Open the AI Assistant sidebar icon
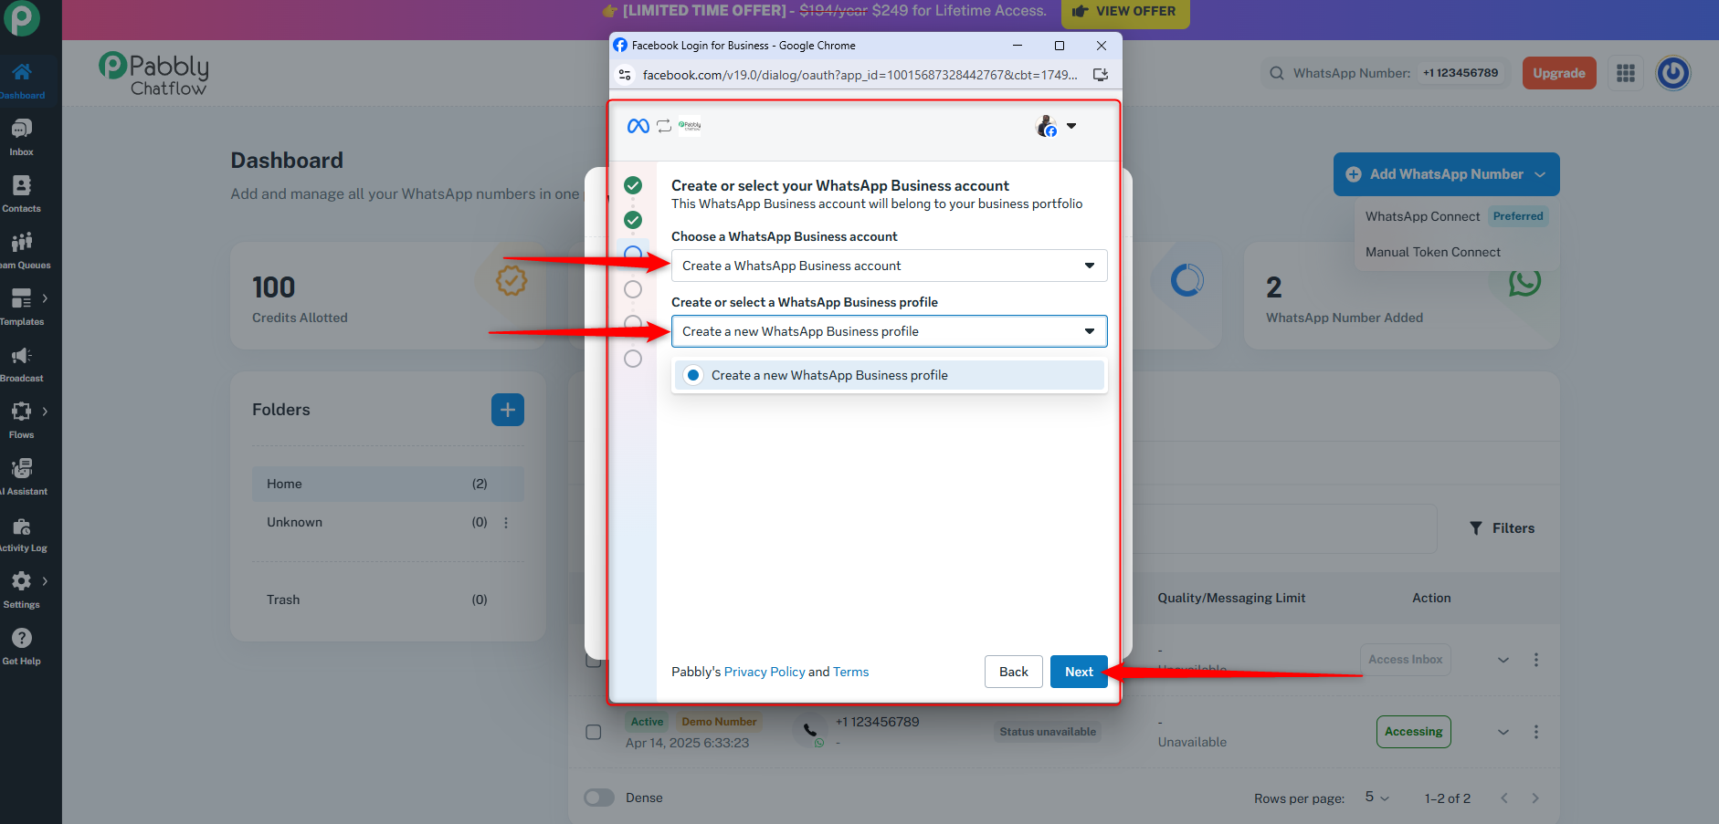The height and width of the screenshot is (824, 1719). [22, 468]
